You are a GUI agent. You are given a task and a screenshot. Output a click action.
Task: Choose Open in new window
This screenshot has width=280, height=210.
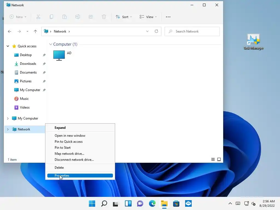point(80,136)
